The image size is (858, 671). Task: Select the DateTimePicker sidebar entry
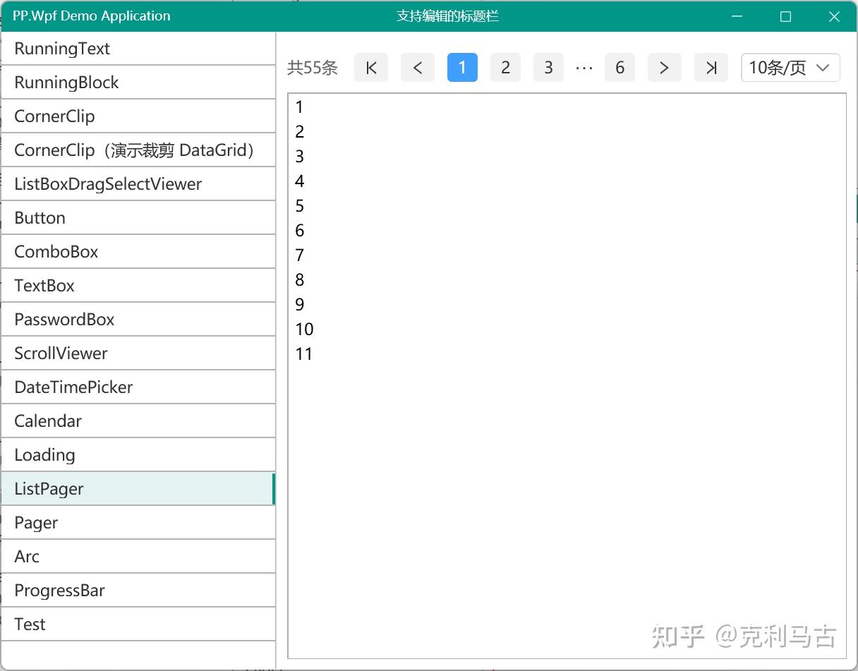click(138, 387)
